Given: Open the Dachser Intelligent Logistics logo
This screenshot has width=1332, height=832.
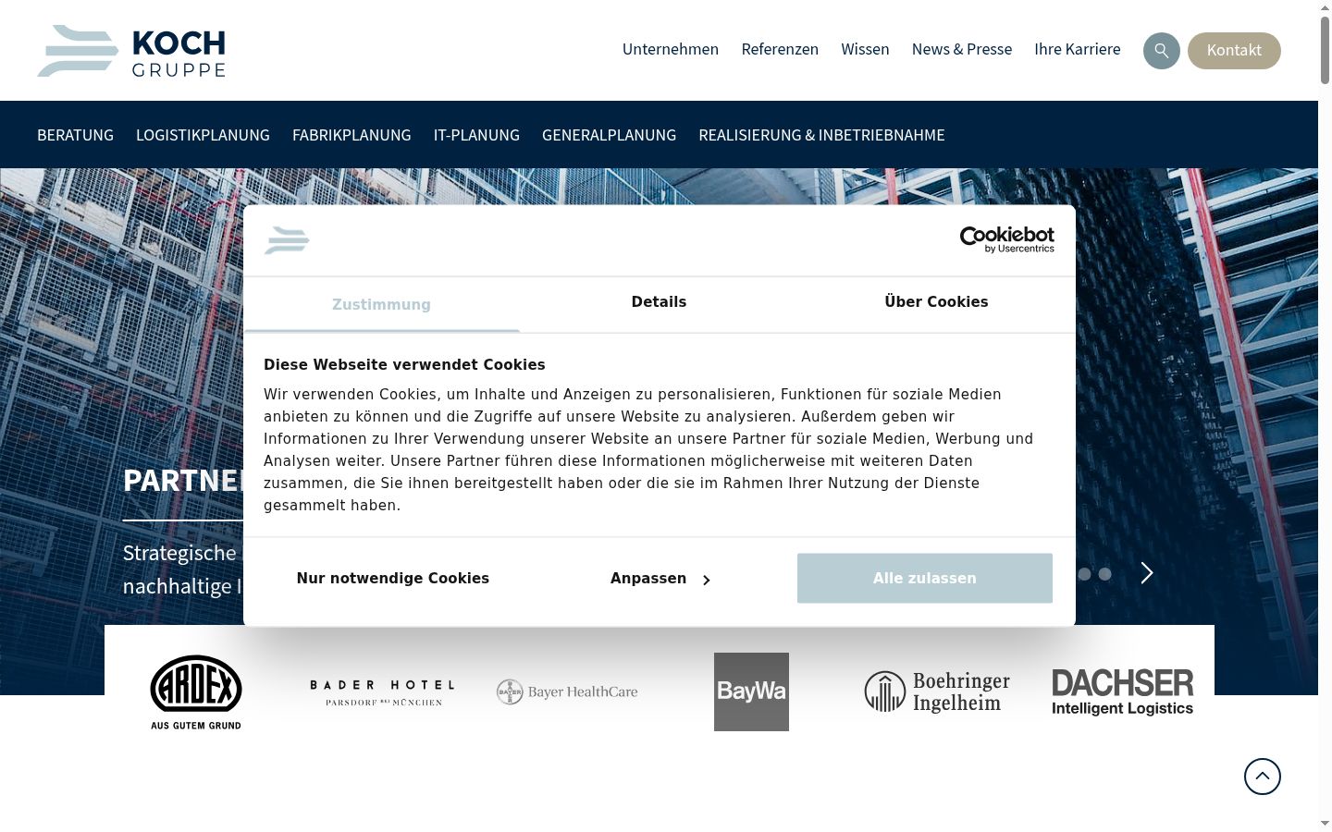Looking at the screenshot, I should point(1122,691).
